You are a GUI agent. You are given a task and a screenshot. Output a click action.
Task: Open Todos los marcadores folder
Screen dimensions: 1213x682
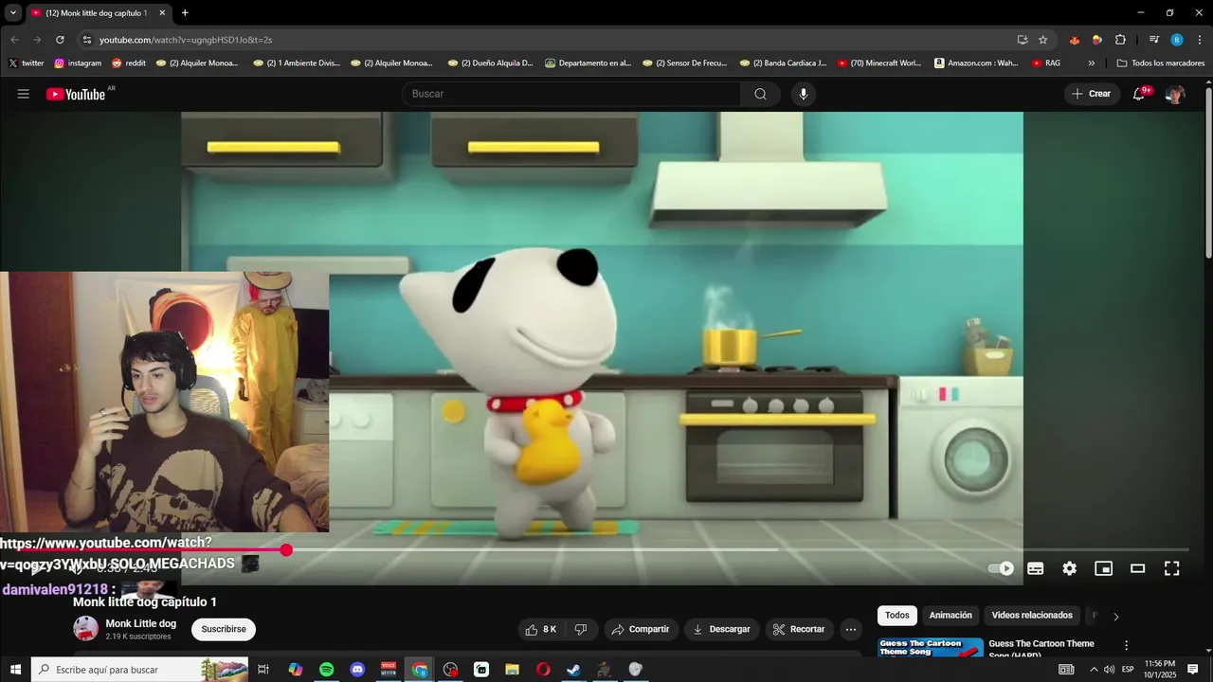[x=1161, y=63]
